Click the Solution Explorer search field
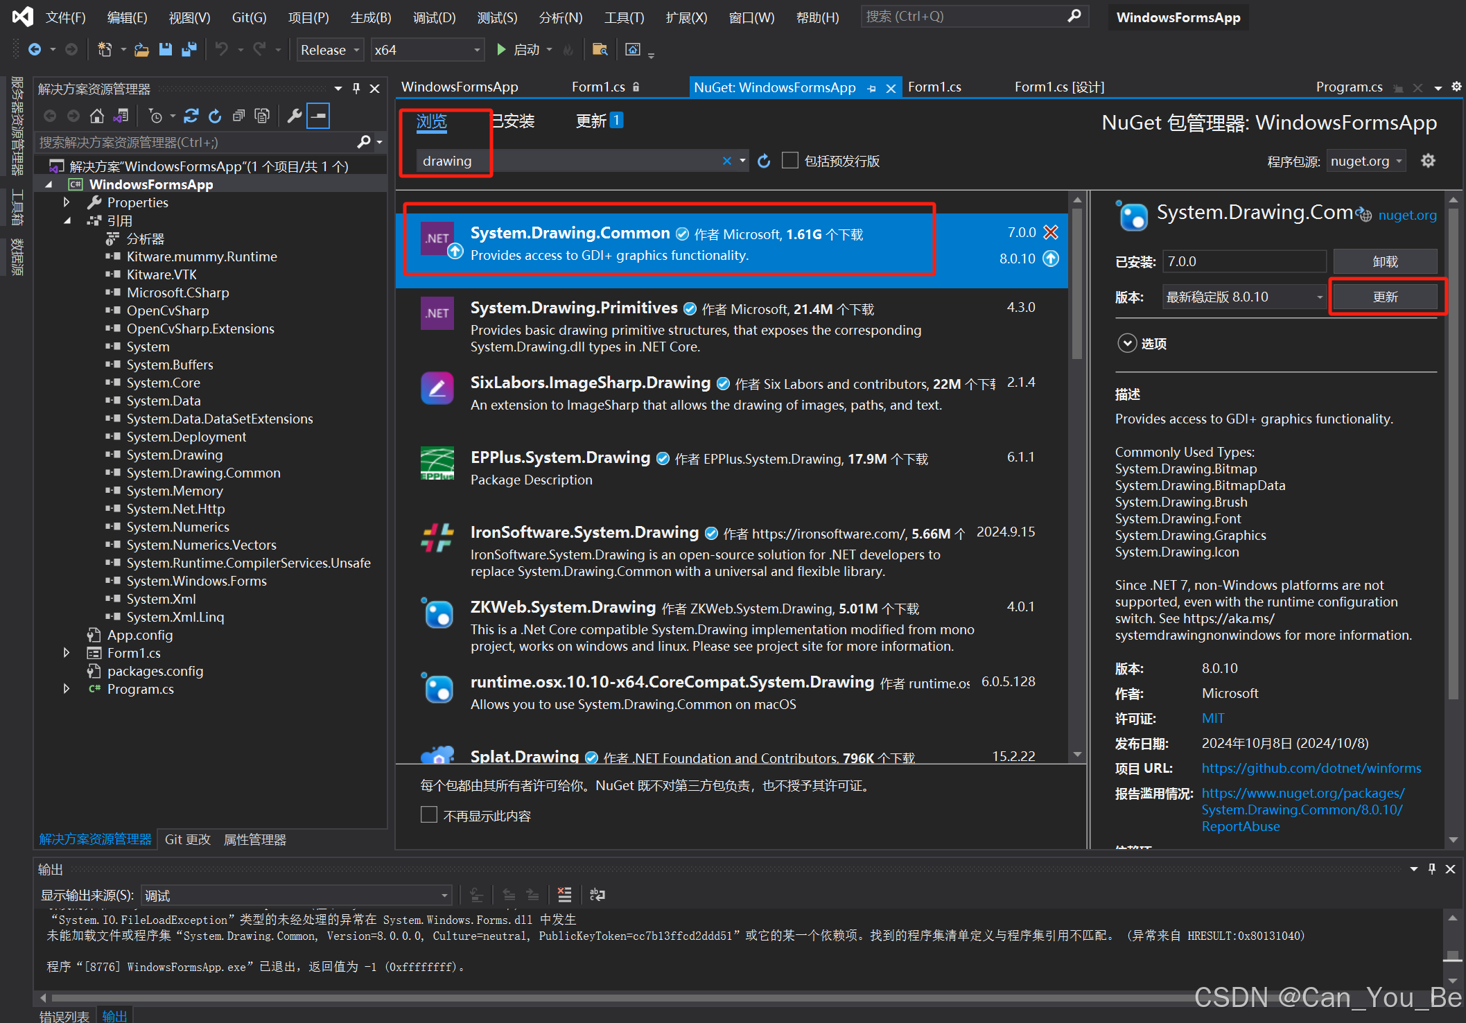Screen dimensions: 1466x1023 (x=198, y=142)
